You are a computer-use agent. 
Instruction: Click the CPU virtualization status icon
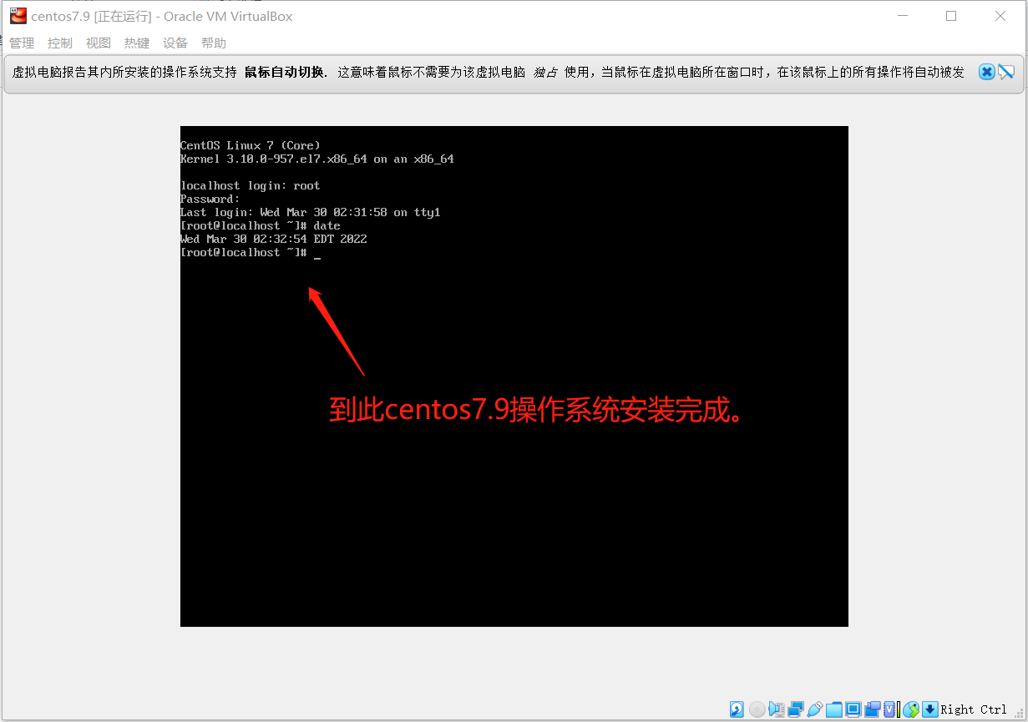click(x=891, y=709)
